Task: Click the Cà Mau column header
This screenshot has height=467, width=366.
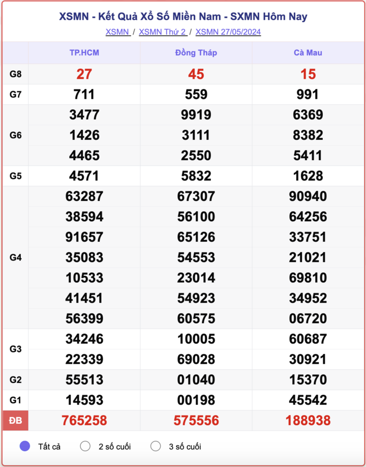Action: [x=308, y=53]
